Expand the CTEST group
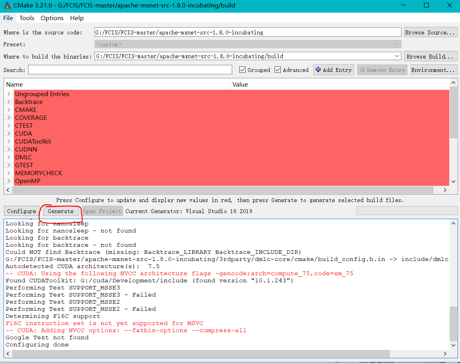460x363 pixels. [x=9, y=125]
